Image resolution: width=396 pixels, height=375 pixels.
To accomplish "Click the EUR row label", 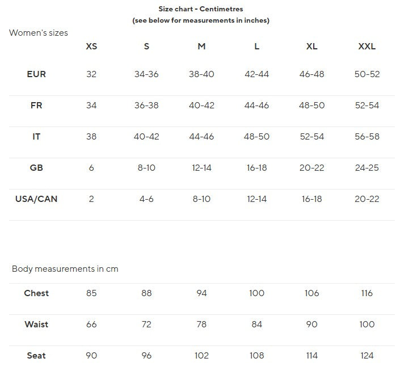I will coord(36,74).
